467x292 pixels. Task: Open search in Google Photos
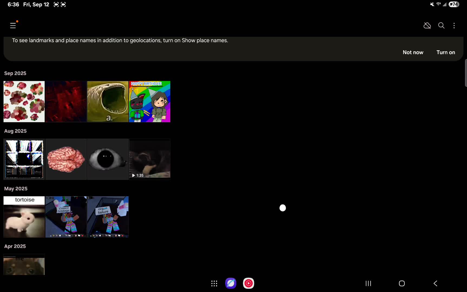[441, 25]
